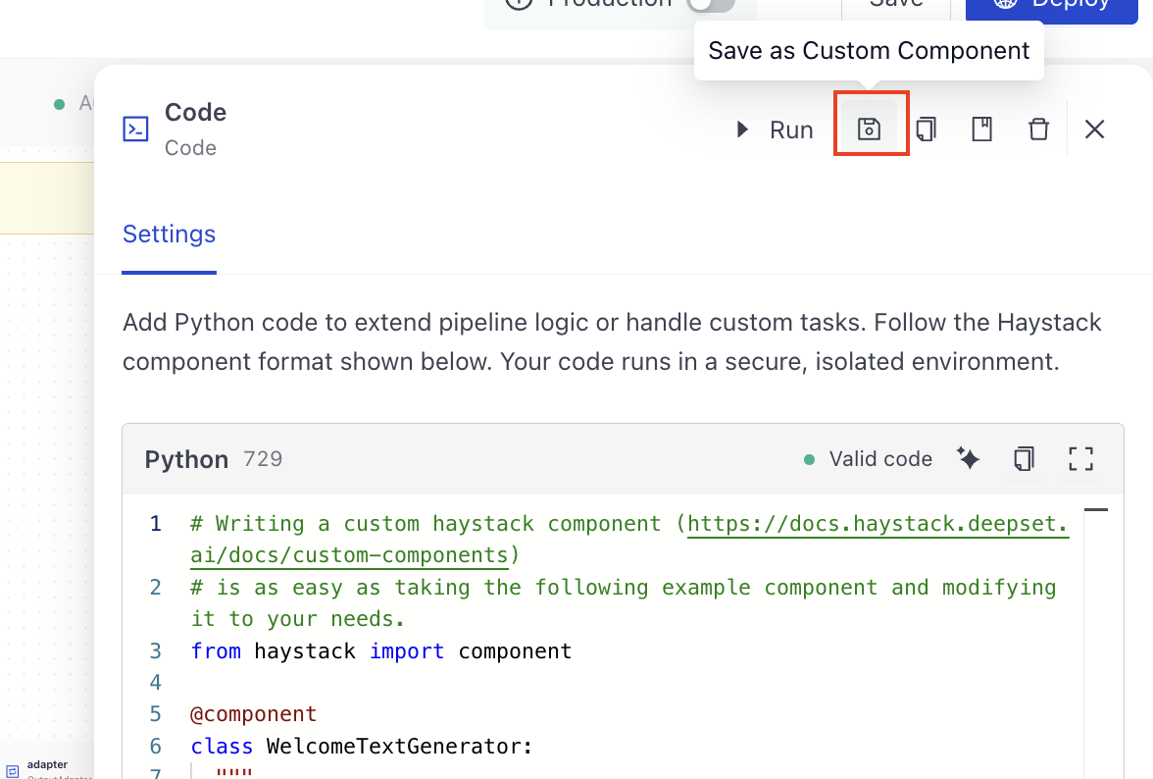This screenshot has width=1153, height=779.
Task: Click the Code component title
Action: 196,112
